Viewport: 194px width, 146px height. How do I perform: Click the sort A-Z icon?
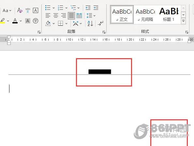(x=90, y=23)
